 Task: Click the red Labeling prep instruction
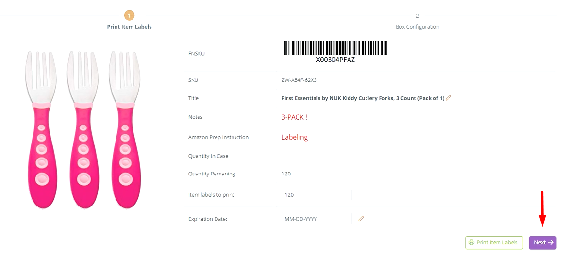pos(295,137)
